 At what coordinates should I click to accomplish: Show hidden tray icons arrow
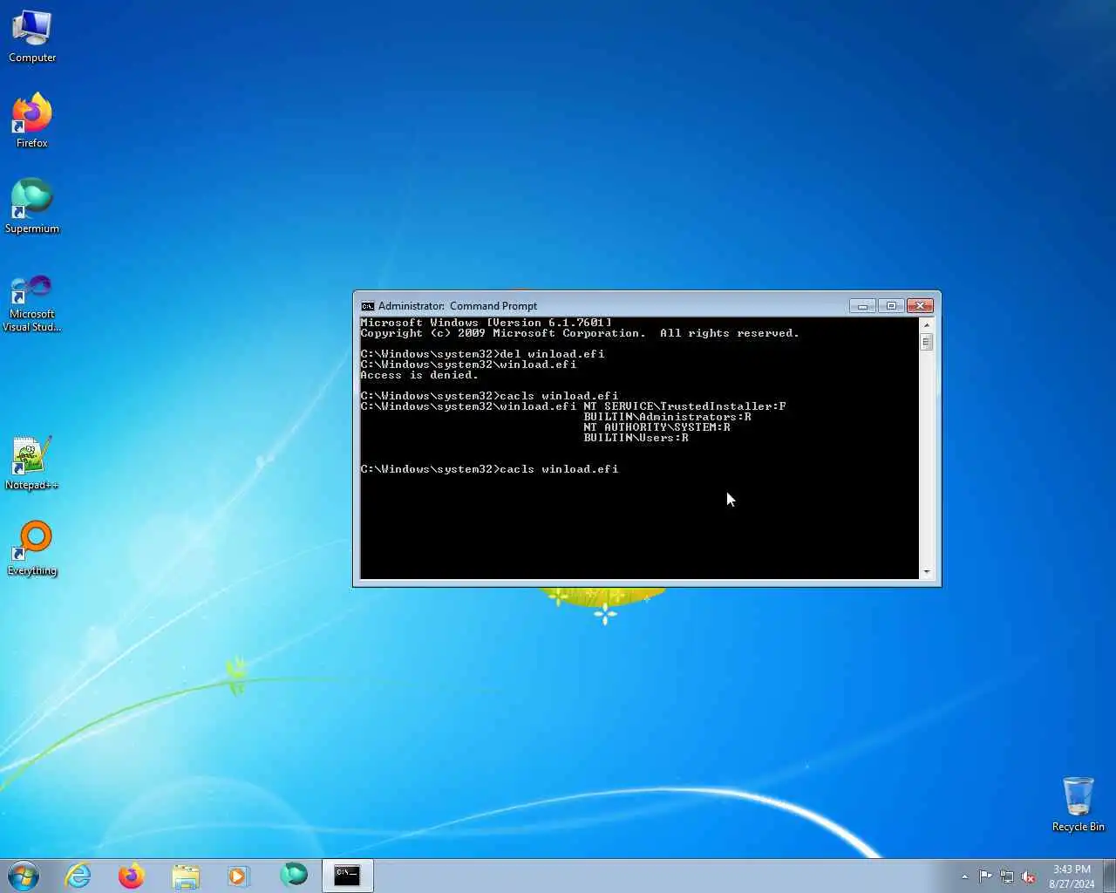[964, 876]
